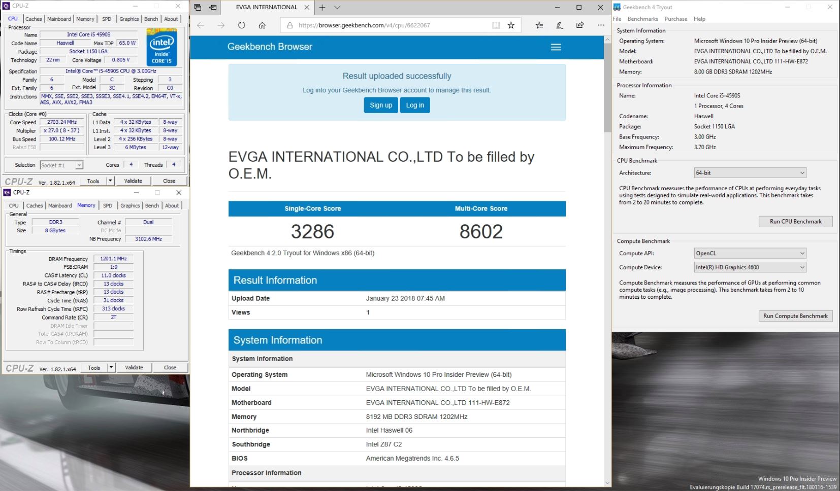Viewport: 840px width, 491px height.
Task: Open About tab in lower CPU-Z
Action: (x=172, y=205)
